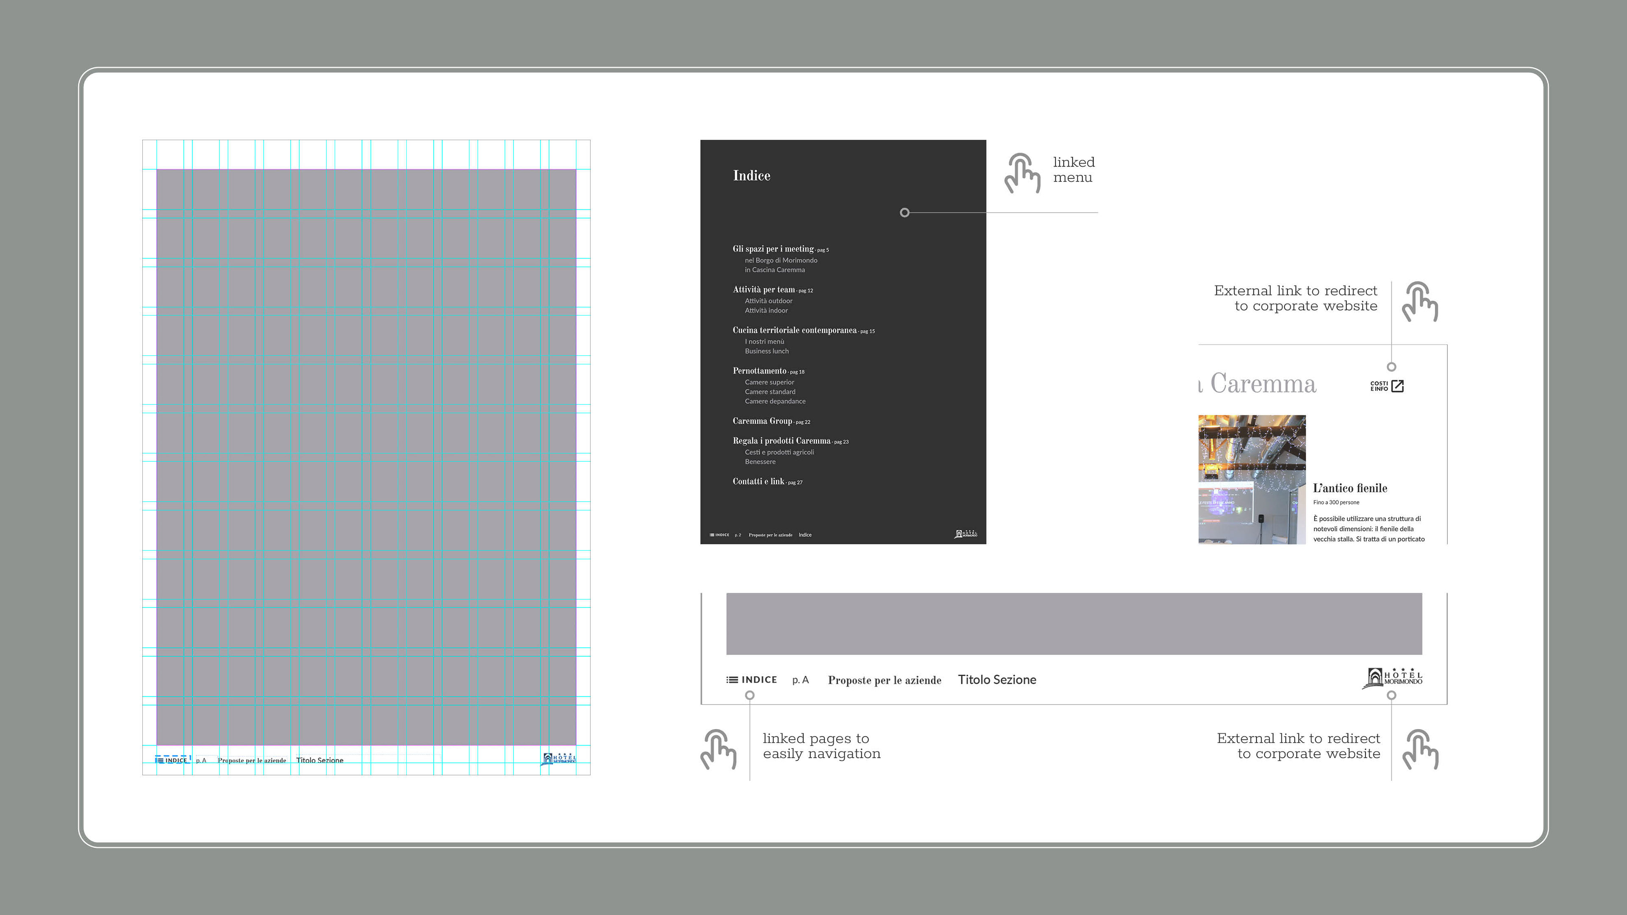The width and height of the screenshot is (1627, 915).
Task: Click the "Titolo Sezione" text in the large footer
Action: click(x=997, y=680)
